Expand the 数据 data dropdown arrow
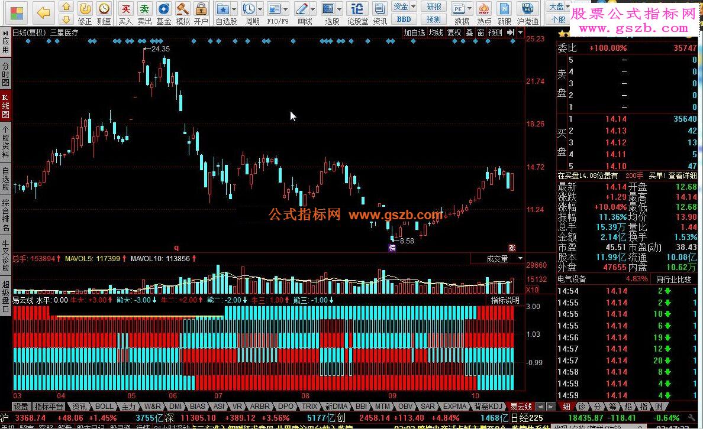The image size is (703, 429). click(x=469, y=9)
